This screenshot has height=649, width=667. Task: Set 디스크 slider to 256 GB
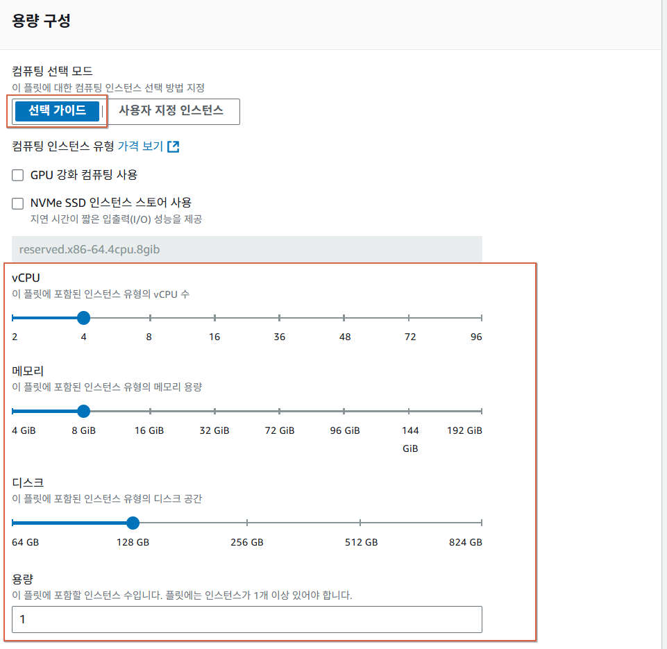(x=247, y=523)
